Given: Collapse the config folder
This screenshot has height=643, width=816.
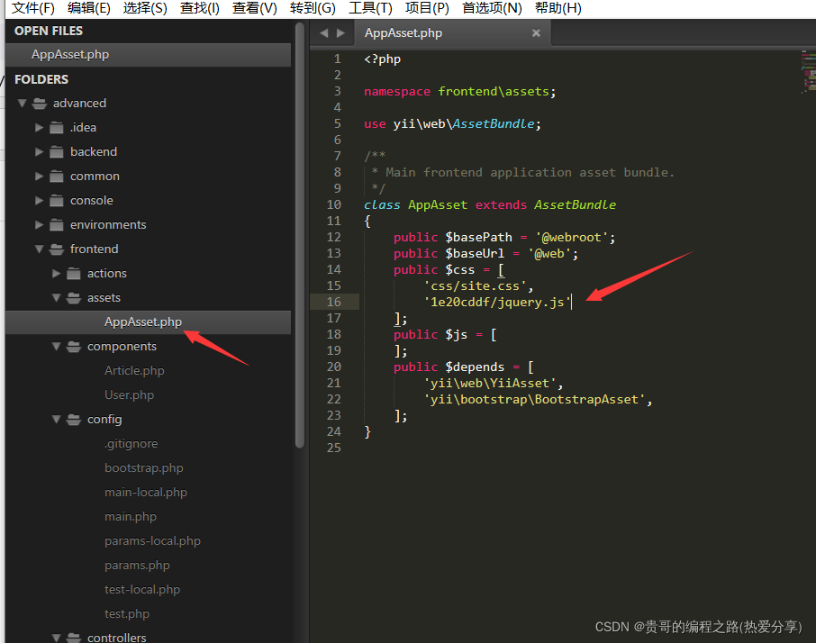Looking at the screenshot, I should tap(56, 420).
